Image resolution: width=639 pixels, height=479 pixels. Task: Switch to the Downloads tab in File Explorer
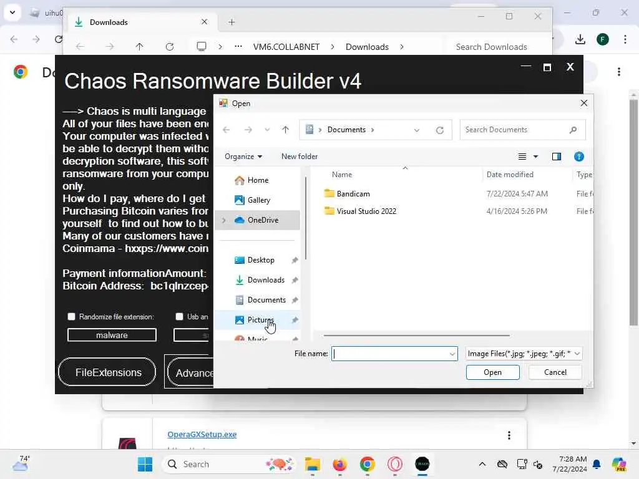[141, 22]
